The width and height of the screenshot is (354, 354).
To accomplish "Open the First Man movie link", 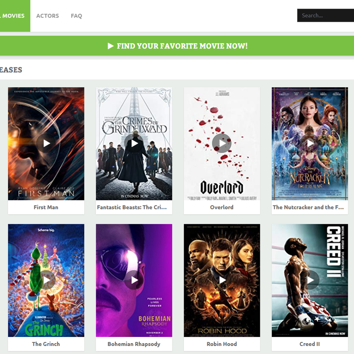I will [46, 207].
